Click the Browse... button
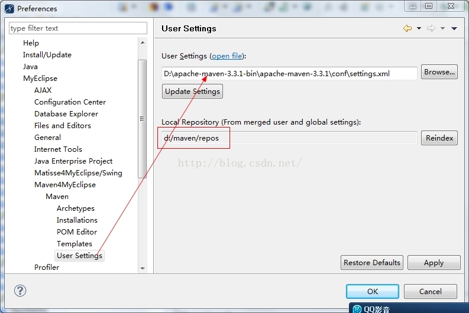This screenshot has width=469, height=313. 439,72
